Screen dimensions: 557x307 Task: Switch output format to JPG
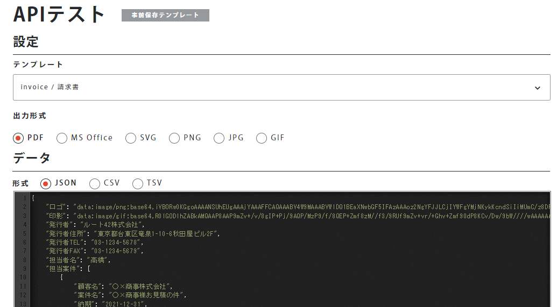point(219,138)
